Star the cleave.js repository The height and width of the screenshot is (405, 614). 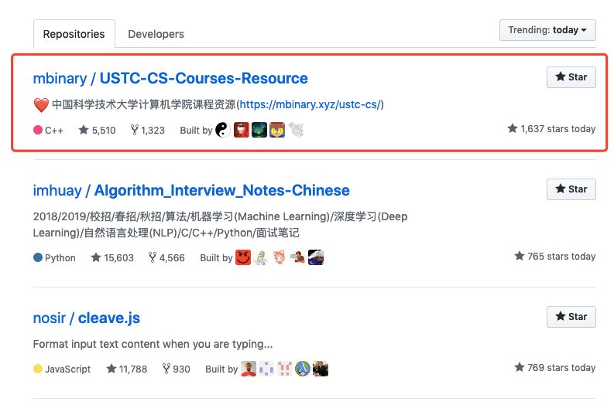click(571, 317)
